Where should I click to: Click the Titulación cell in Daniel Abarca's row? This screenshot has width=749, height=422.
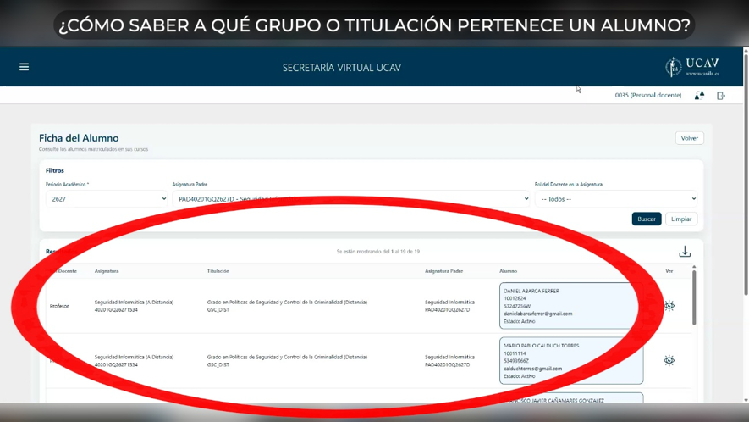click(287, 306)
